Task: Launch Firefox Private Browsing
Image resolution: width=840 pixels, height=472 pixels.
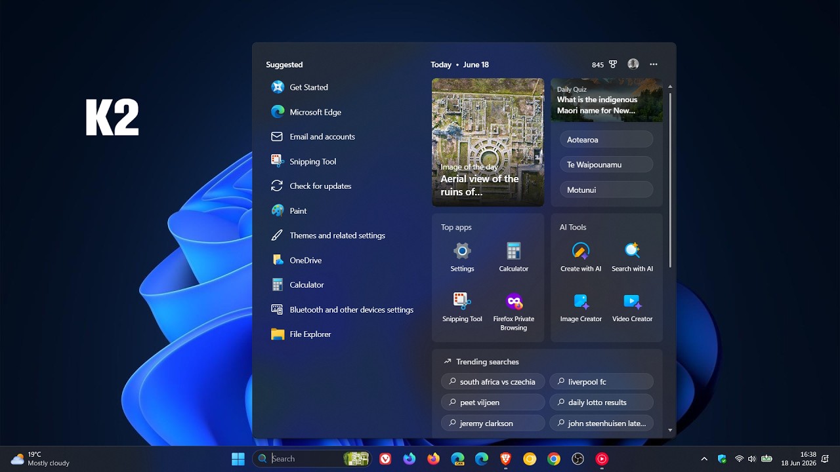Action: click(513, 311)
